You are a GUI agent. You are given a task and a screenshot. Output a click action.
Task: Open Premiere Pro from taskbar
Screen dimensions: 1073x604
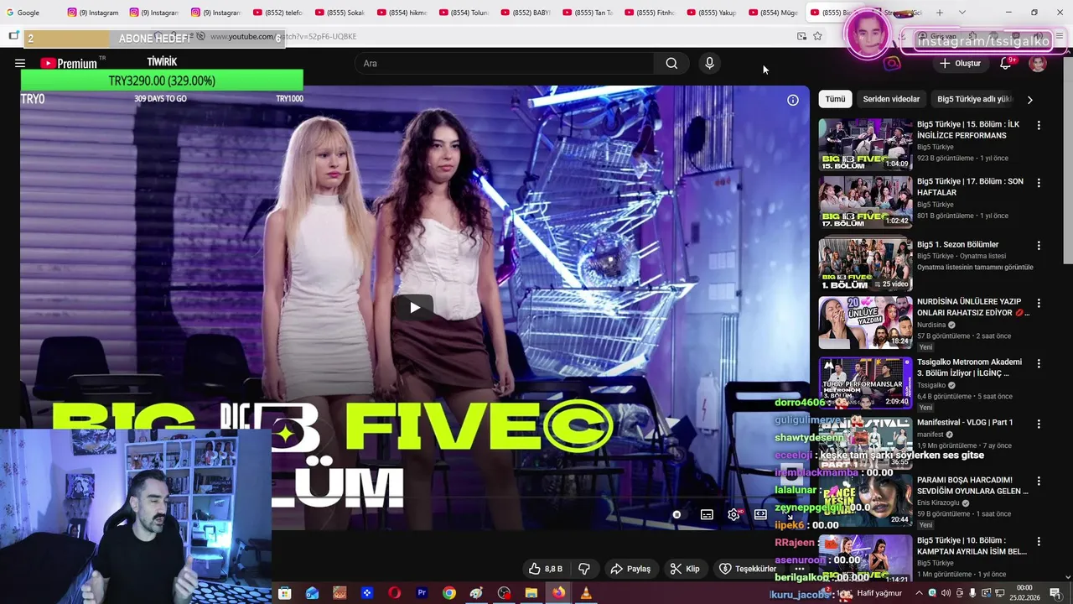pos(422,593)
